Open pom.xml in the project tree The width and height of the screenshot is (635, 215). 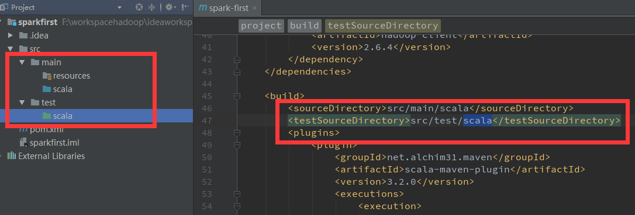pyautogui.click(x=46, y=129)
